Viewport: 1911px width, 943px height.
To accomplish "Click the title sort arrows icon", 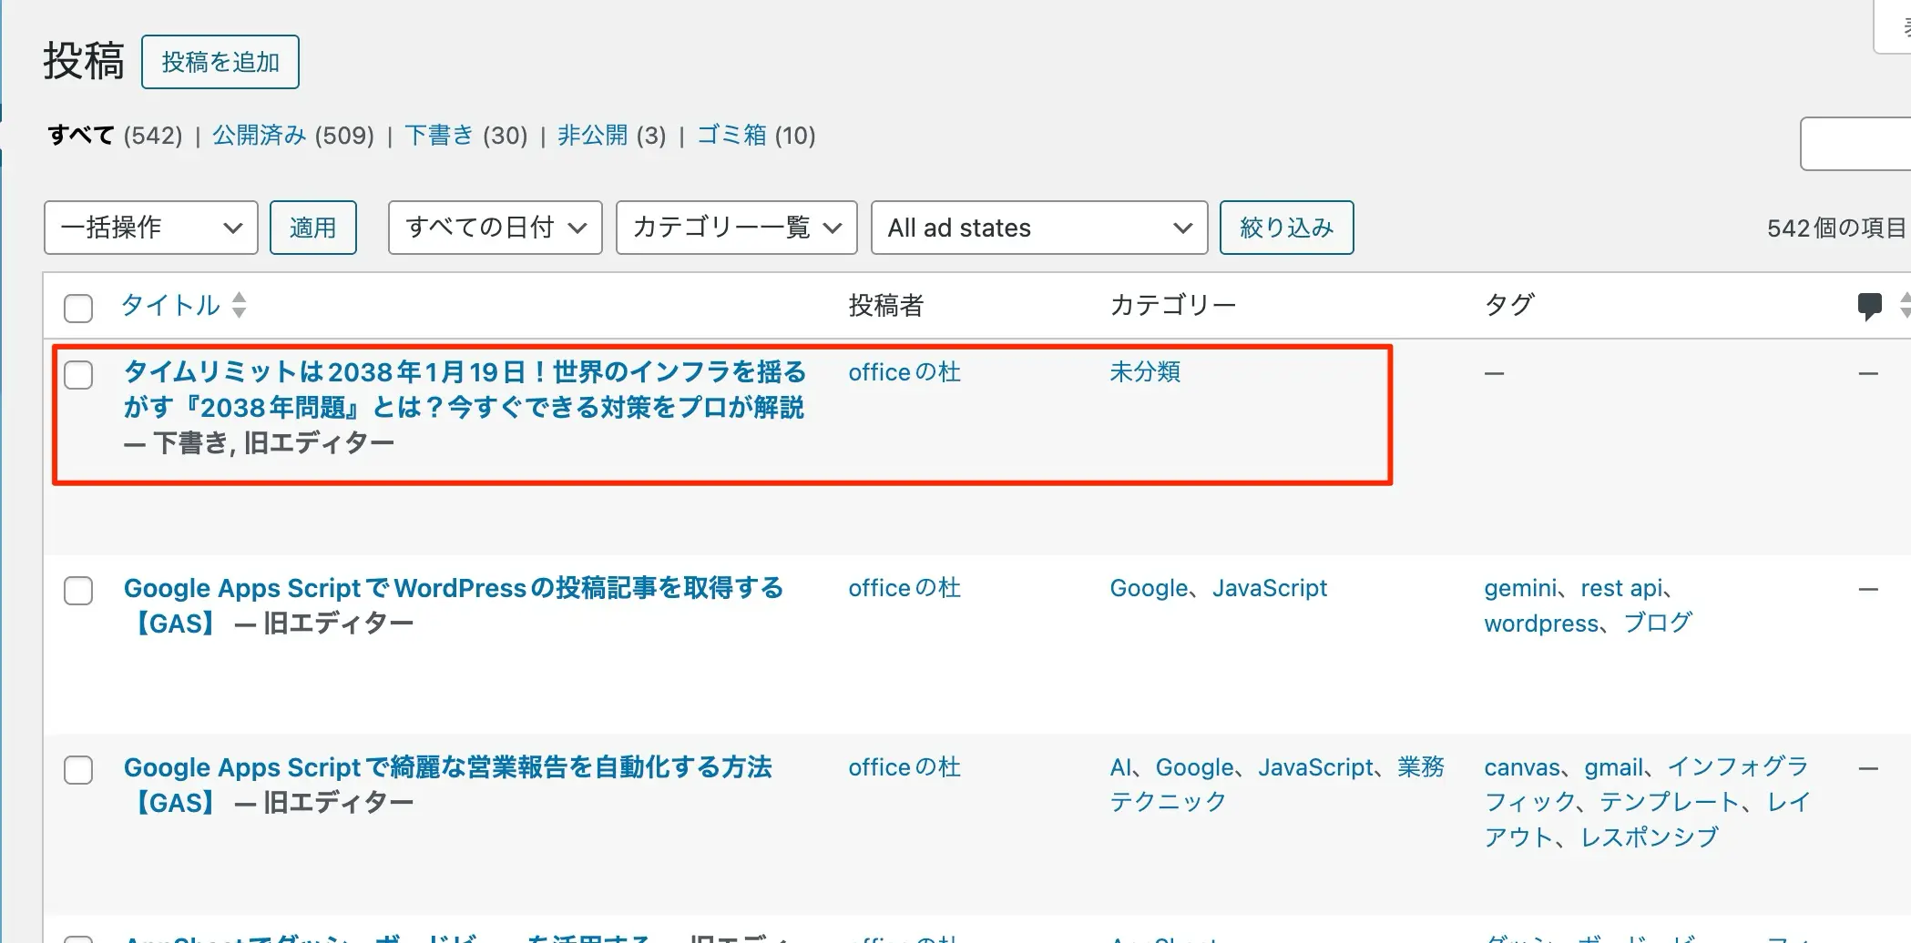I will 239,305.
